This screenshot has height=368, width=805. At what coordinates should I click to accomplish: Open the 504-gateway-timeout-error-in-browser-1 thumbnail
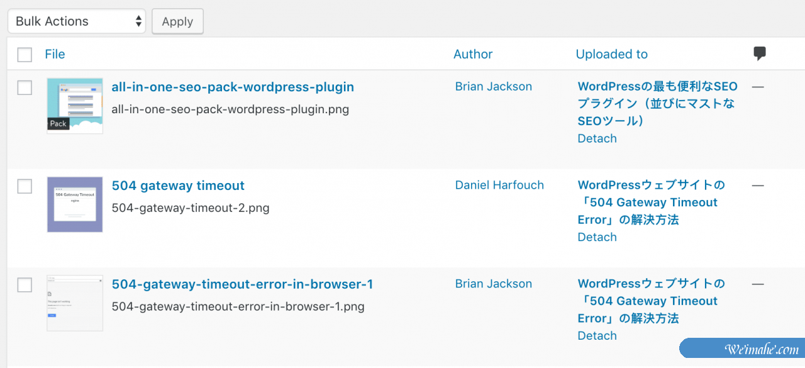tap(75, 303)
